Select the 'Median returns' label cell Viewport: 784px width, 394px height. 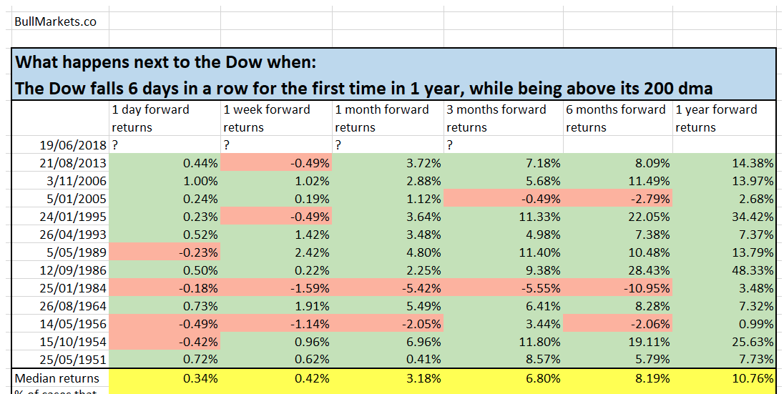pos(57,378)
